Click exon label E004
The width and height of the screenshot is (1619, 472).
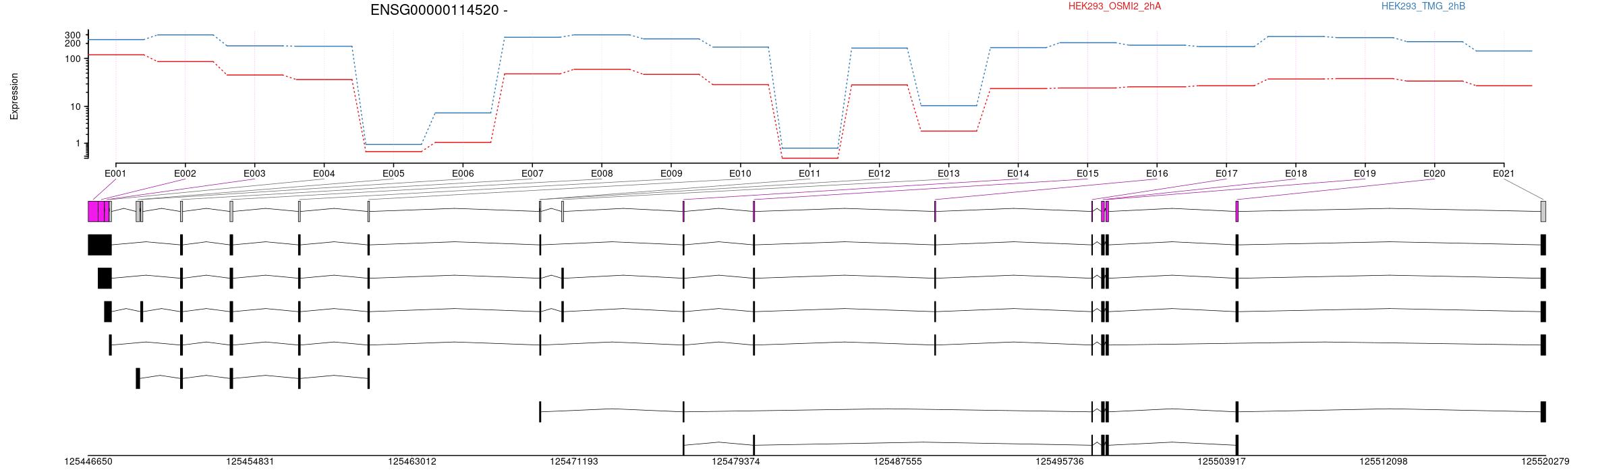coord(324,173)
